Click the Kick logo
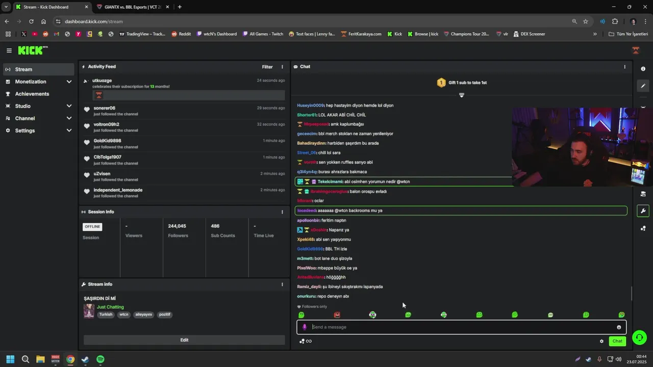 pyautogui.click(x=33, y=50)
